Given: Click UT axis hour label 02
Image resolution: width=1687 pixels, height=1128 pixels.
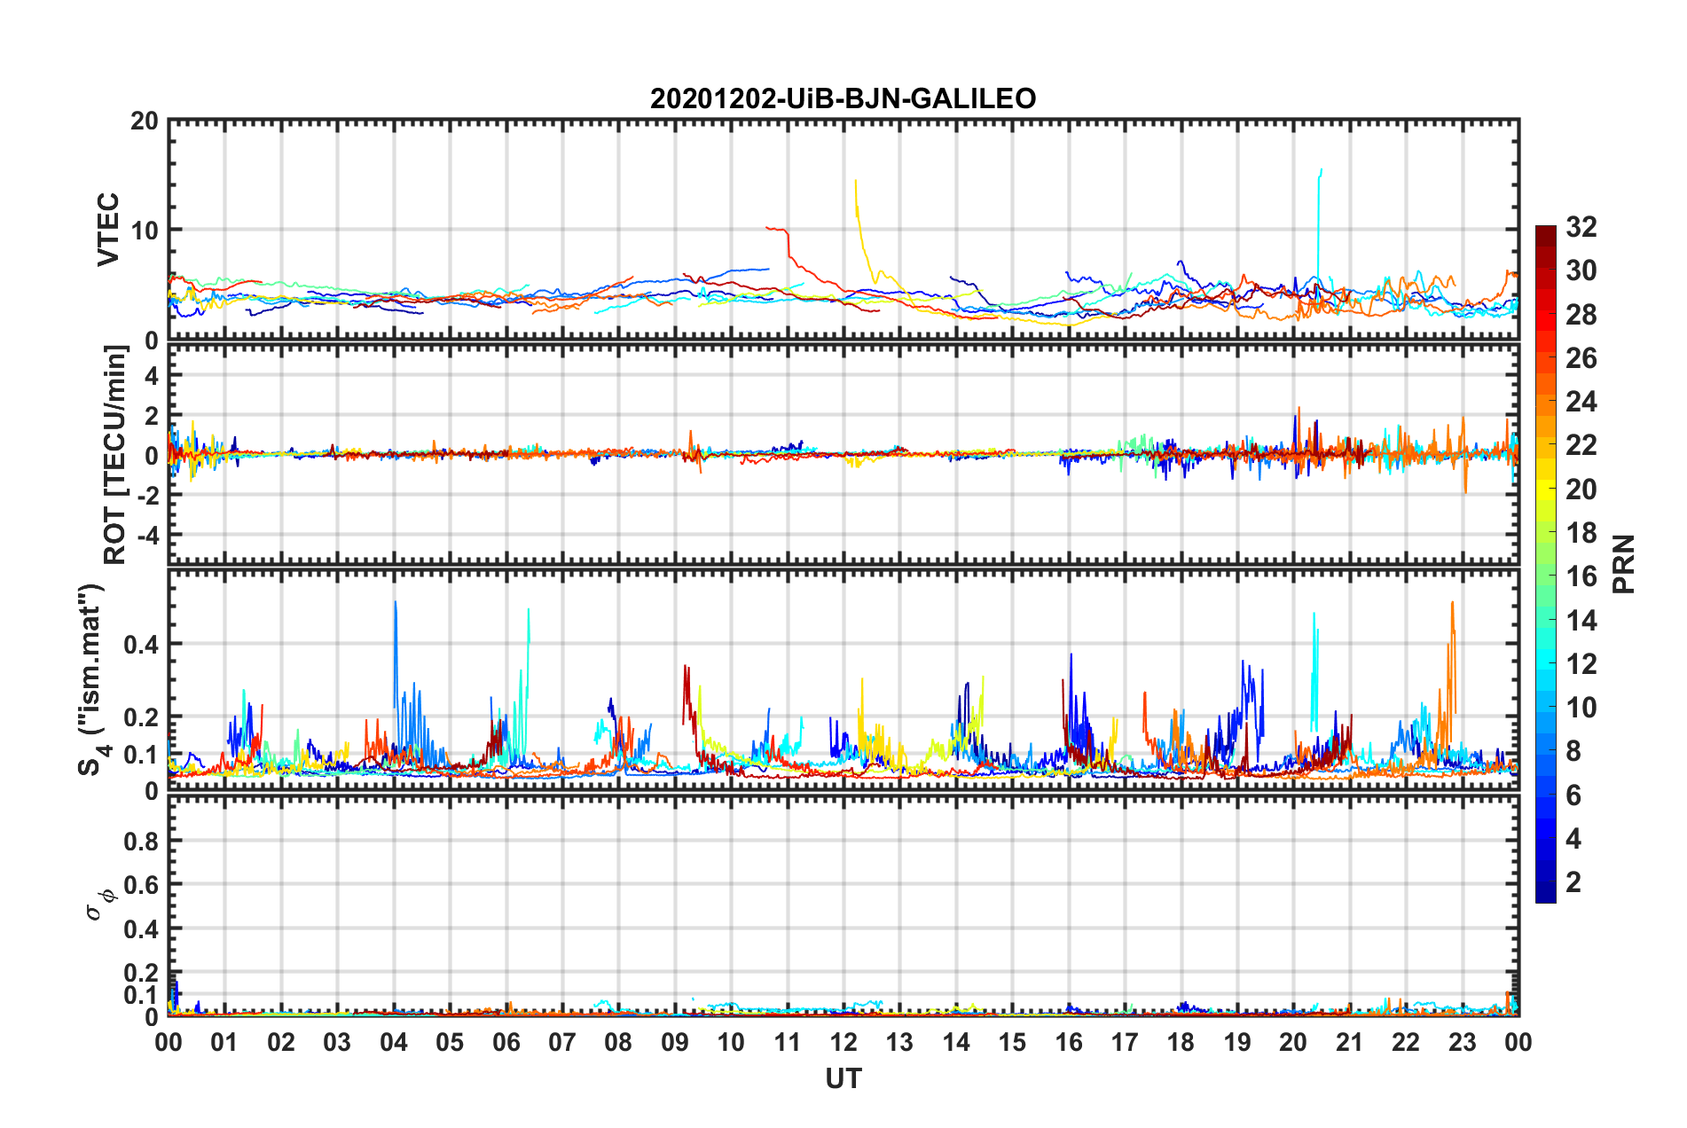Looking at the screenshot, I should (x=281, y=1041).
